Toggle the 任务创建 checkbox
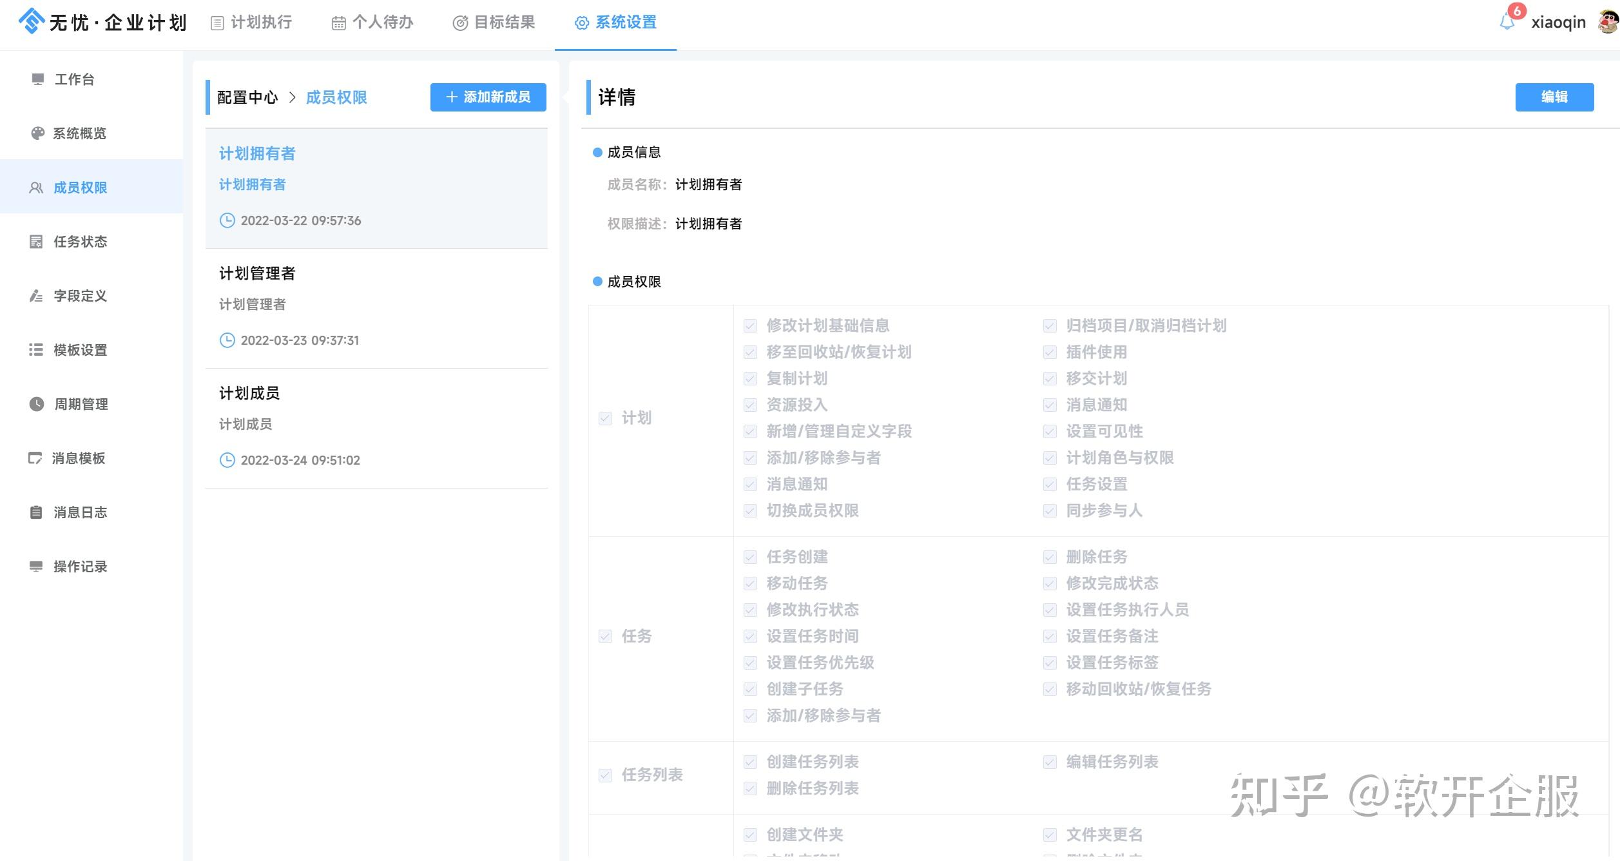The height and width of the screenshot is (861, 1620). pyautogui.click(x=750, y=557)
